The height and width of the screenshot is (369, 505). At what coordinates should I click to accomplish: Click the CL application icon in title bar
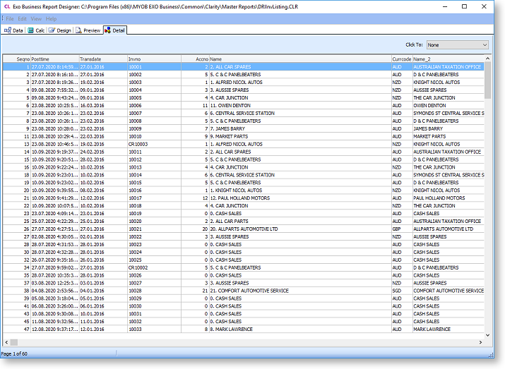pos(7,6)
